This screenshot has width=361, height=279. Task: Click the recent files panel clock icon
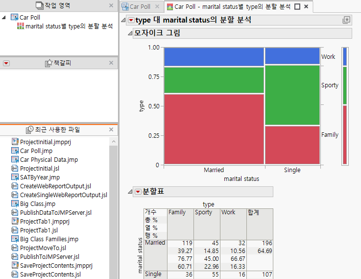click(x=29, y=130)
